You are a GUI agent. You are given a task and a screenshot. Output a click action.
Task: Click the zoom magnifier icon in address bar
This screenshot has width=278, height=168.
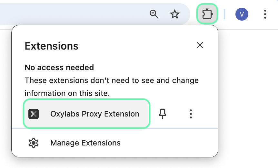[x=154, y=14]
